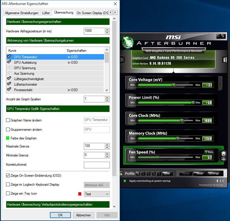230x221 pixels.
Task: Increase Maximale Grenze value
Action: [107, 145]
